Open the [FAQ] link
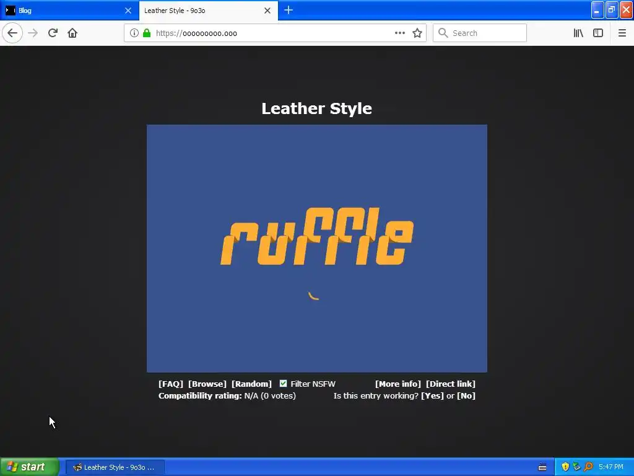Screen dimensions: 634x476 click(171, 384)
